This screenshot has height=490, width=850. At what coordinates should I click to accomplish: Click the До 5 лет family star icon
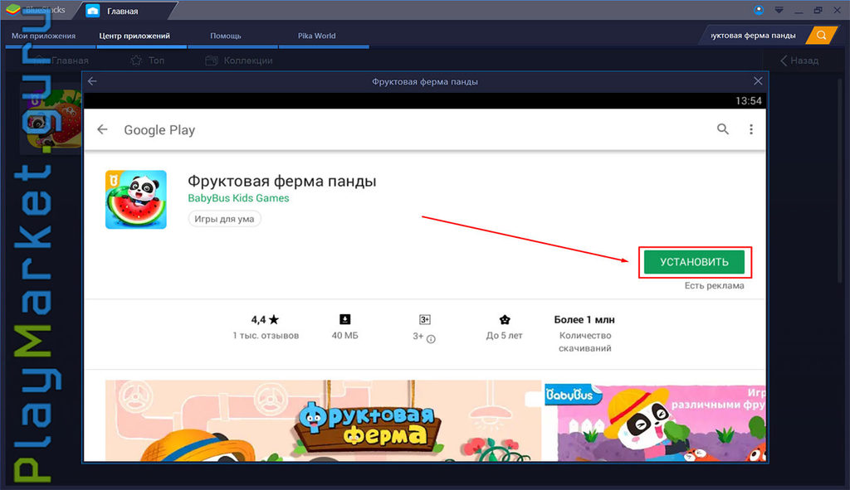(x=505, y=319)
